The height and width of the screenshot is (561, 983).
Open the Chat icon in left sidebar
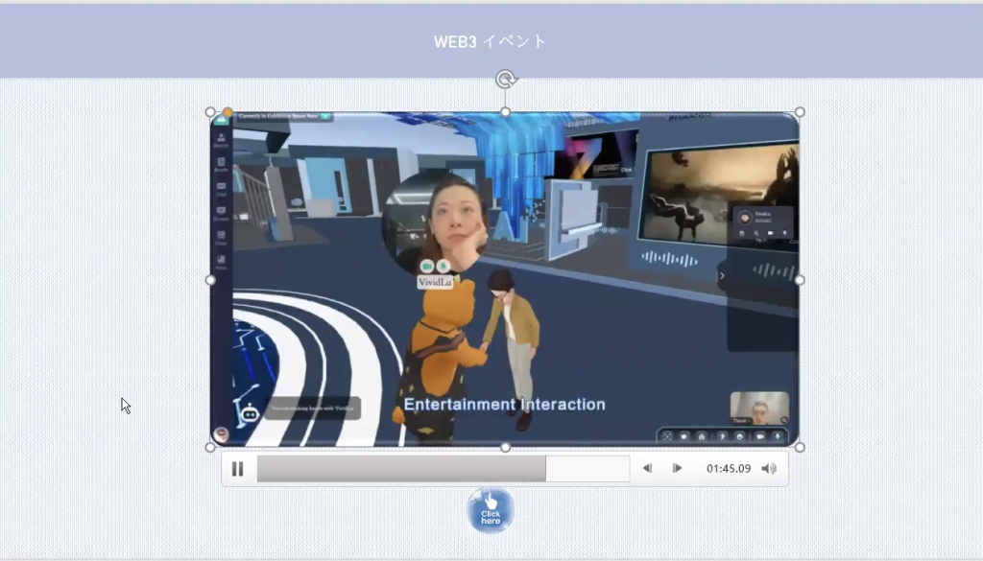coord(222,188)
